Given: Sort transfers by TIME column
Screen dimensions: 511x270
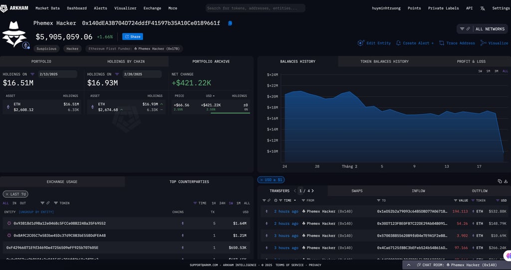Looking at the screenshot, I should [x=288, y=200].
